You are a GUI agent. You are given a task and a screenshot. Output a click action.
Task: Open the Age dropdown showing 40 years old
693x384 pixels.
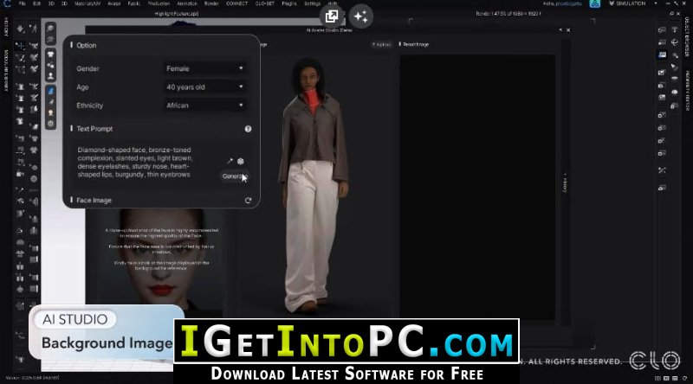204,87
